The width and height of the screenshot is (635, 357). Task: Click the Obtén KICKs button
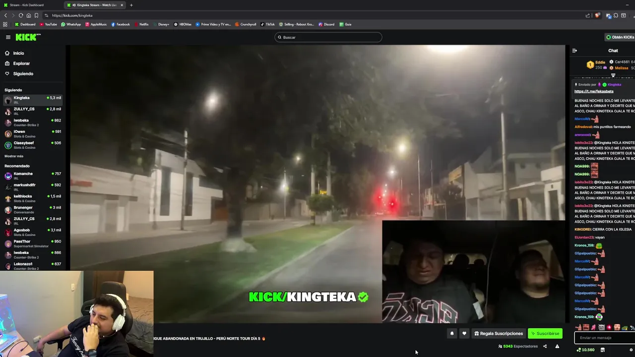point(620,37)
